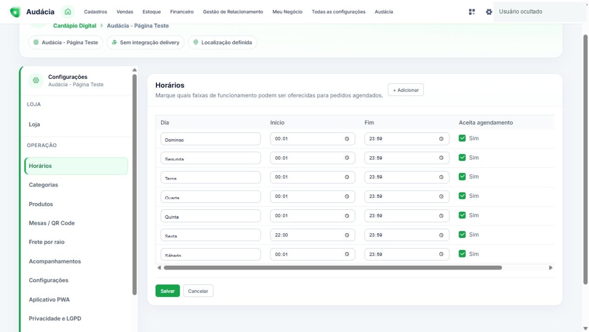Open the apps grid icon in header
589x332 pixels.
pyautogui.click(x=472, y=12)
